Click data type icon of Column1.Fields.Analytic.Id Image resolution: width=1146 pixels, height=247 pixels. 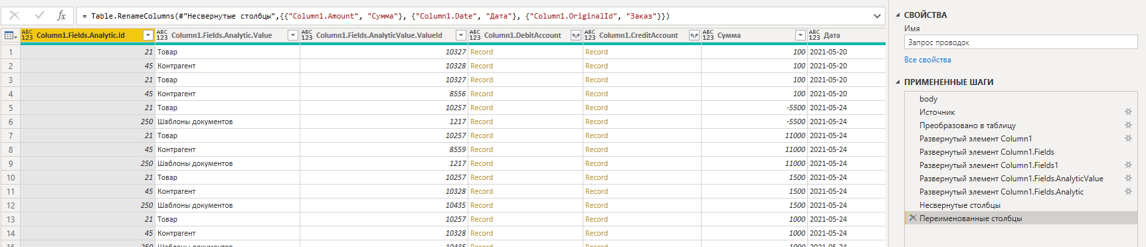click(x=27, y=35)
